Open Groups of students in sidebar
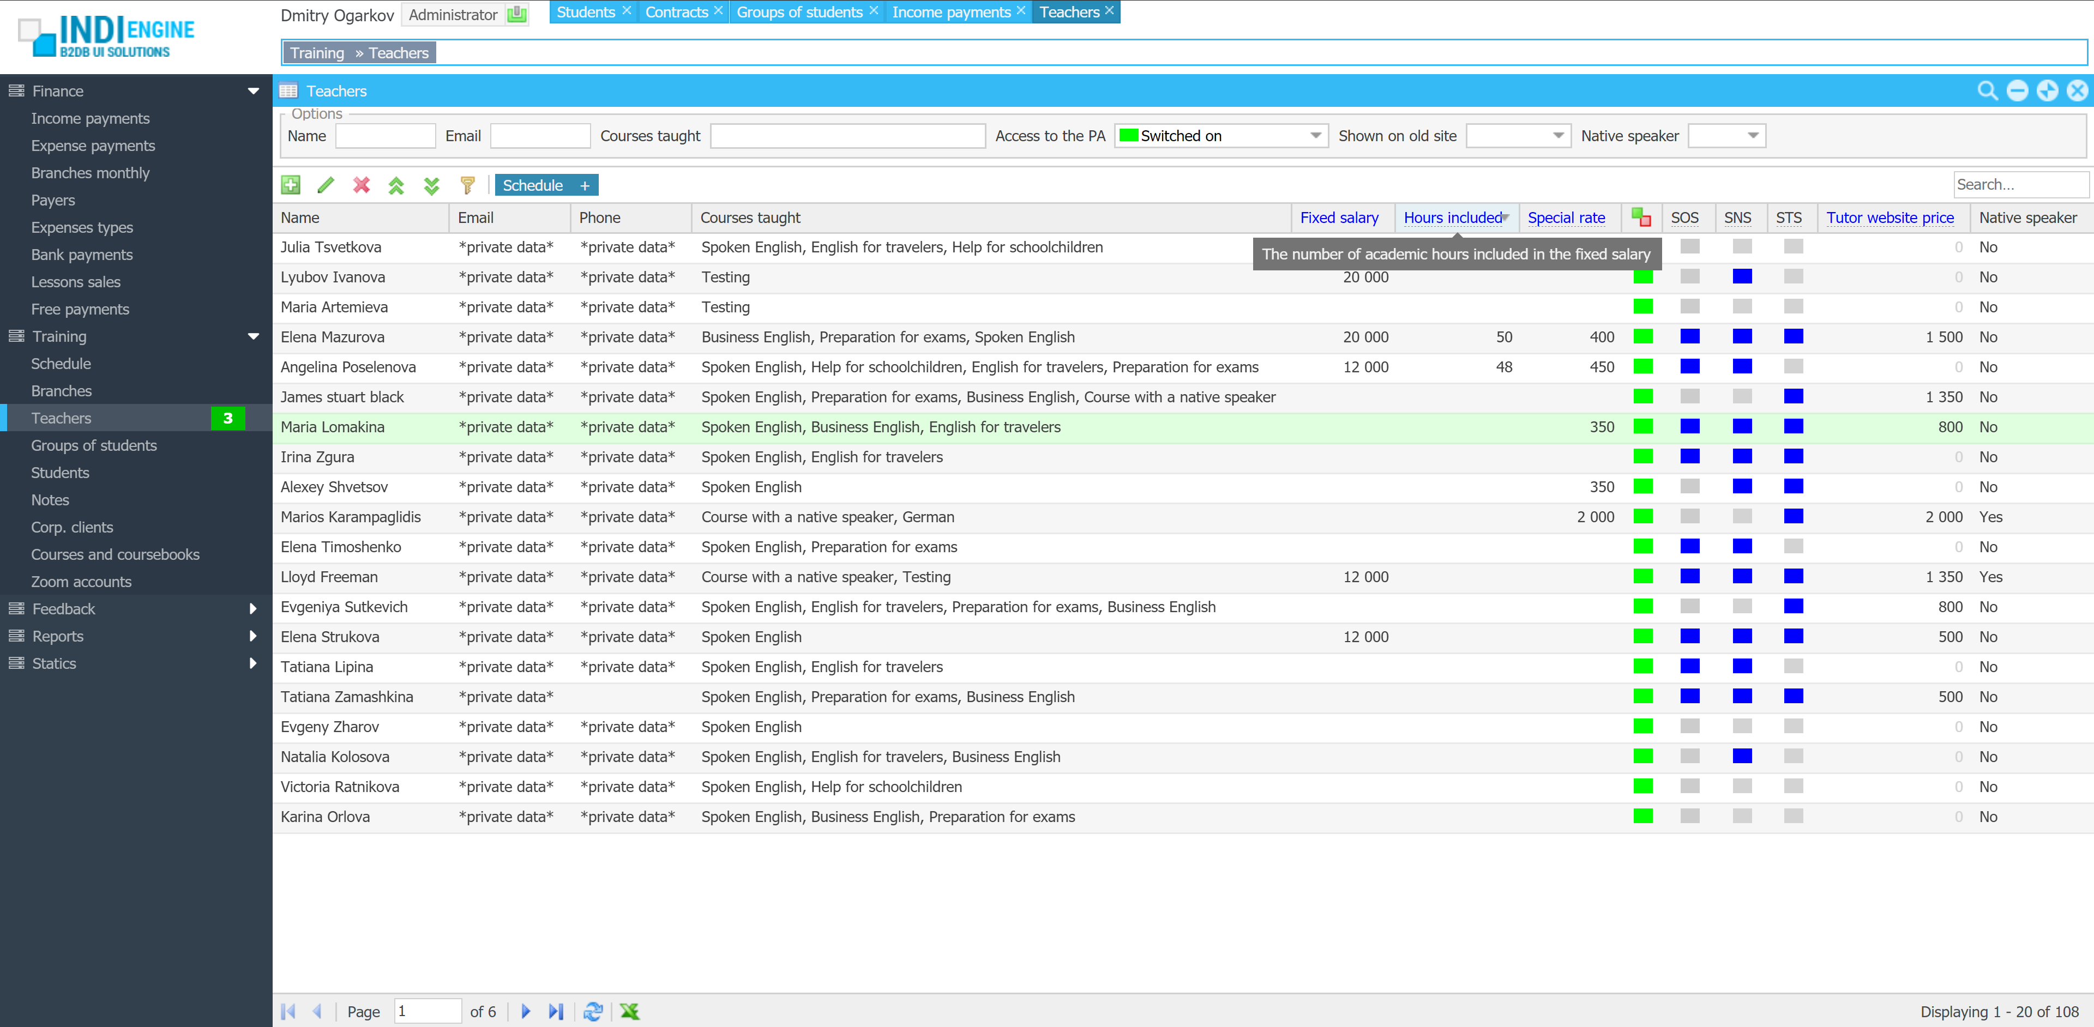The height and width of the screenshot is (1027, 2094). tap(93, 445)
